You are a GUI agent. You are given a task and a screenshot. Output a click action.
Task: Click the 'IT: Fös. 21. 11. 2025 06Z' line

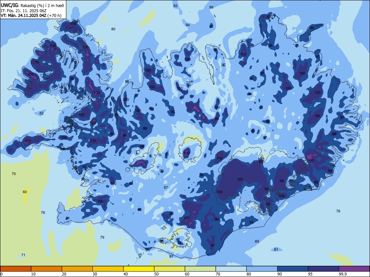tap(24, 11)
